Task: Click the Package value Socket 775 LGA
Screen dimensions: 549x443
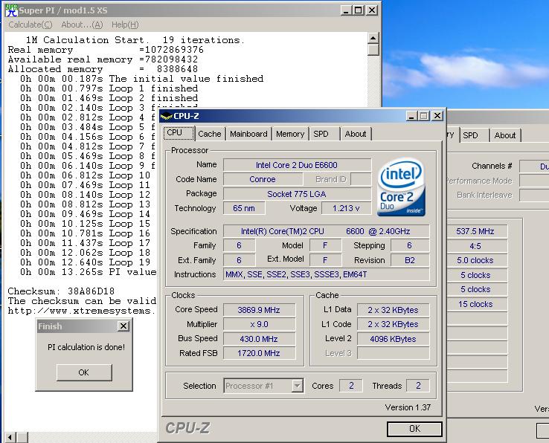Action: [x=297, y=194]
